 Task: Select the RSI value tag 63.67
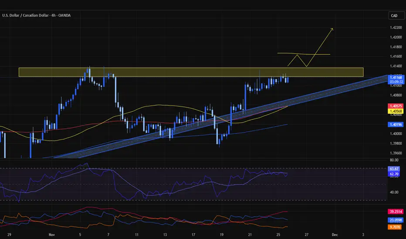[394, 169]
